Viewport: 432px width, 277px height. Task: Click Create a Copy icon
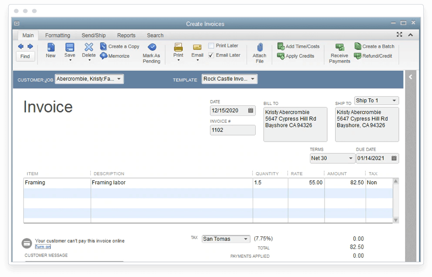tap(103, 46)
